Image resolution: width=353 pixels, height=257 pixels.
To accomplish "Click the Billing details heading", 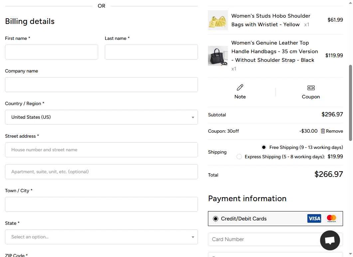I will coord(30,21).
